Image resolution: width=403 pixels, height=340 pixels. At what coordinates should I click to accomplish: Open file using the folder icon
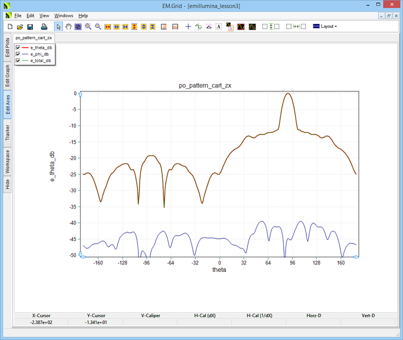(x=20, y=27)
